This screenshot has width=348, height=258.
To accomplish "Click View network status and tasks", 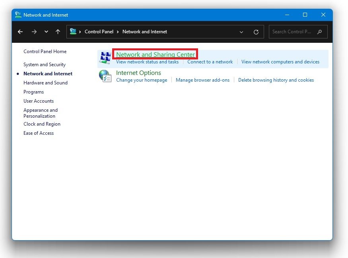I will tap(147, 62).
